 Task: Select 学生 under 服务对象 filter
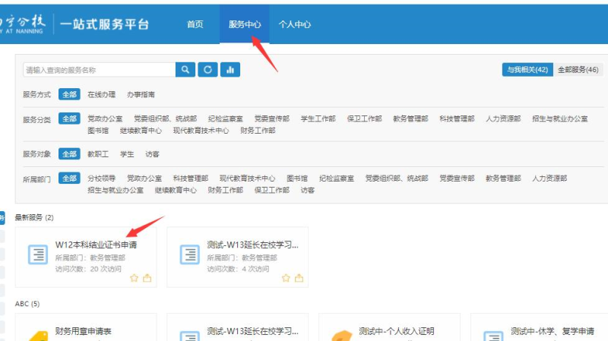(127, 154)
